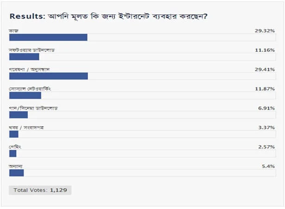
Task: Click the 6.91% result bar
Action: [x=19, y=115]
